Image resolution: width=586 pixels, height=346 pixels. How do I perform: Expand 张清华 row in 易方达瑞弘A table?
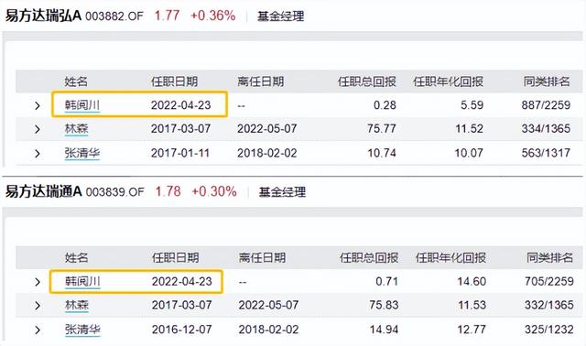pyautogui.click(x=37, y=154)
